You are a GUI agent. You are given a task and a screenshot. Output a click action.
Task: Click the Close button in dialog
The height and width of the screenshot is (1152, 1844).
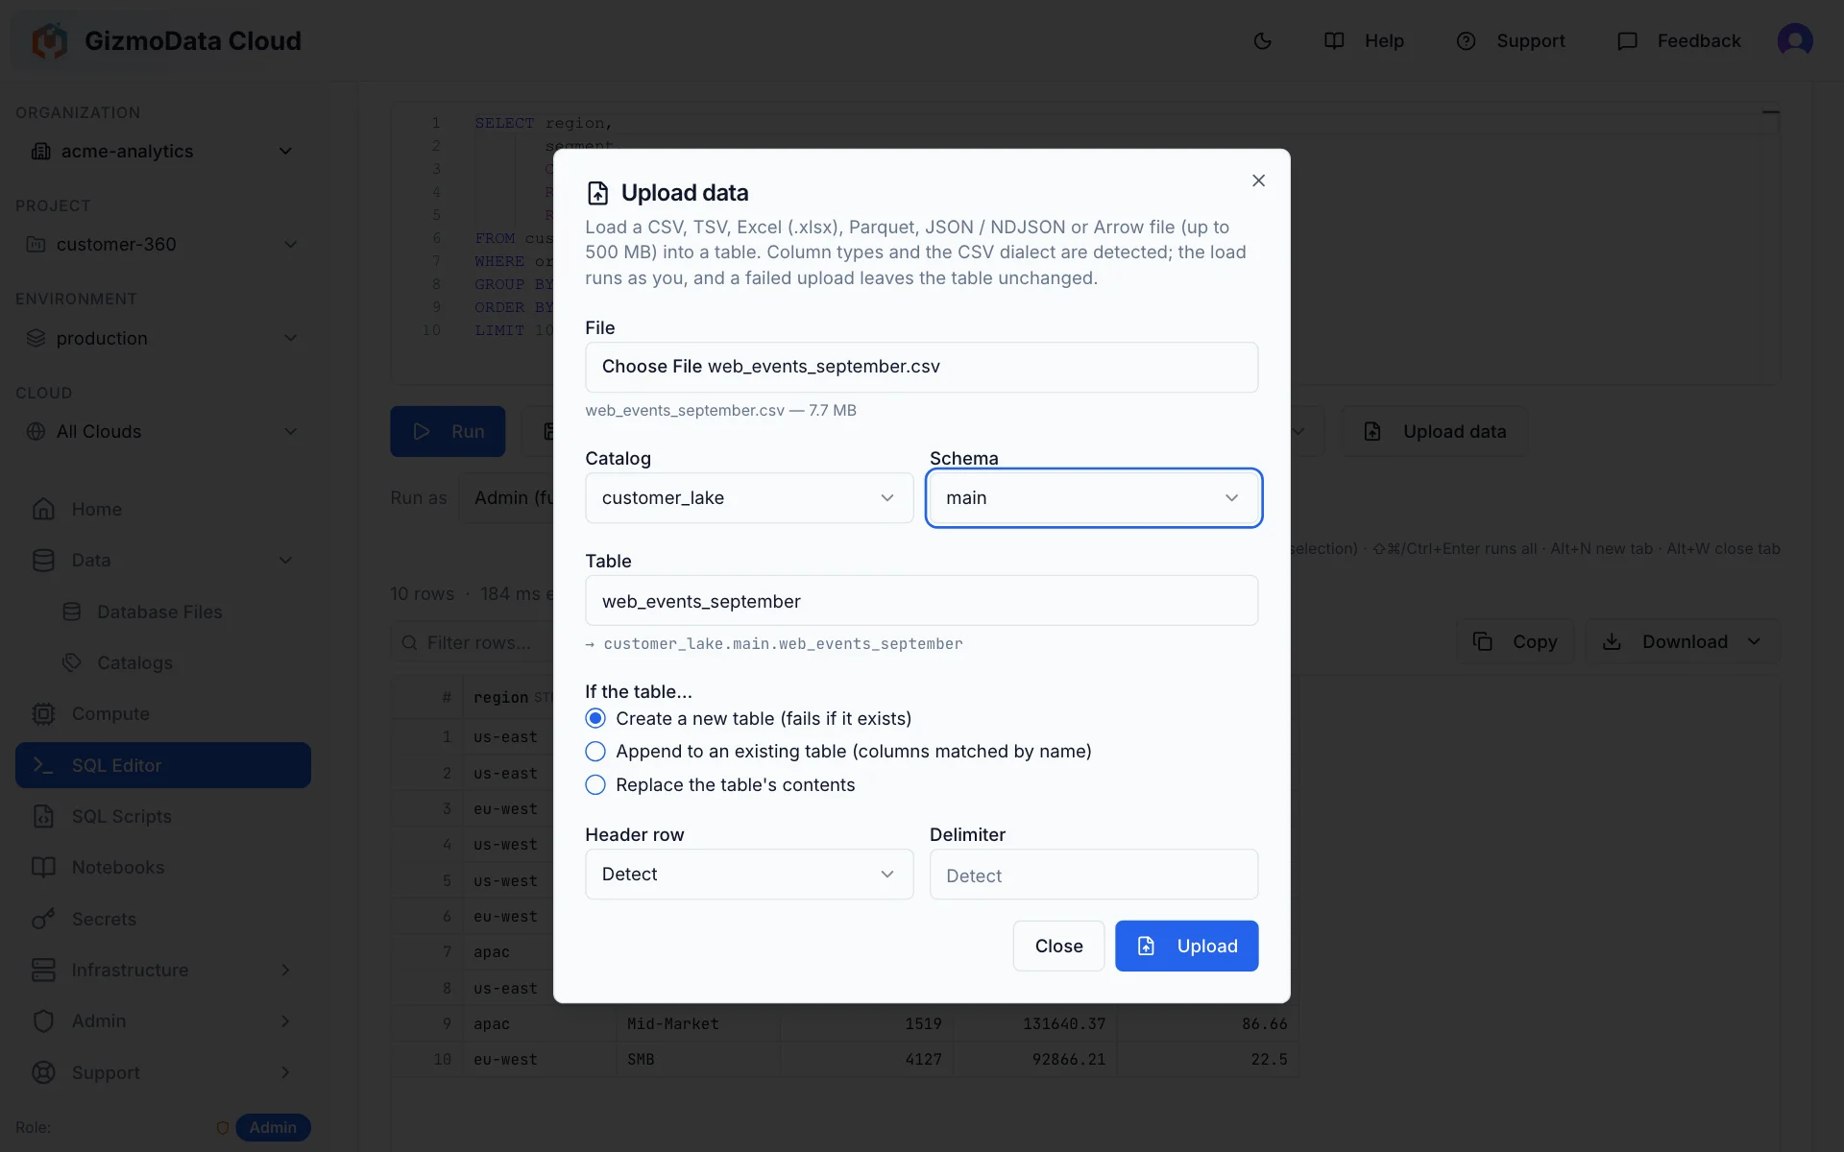(x=1058, y=946)
